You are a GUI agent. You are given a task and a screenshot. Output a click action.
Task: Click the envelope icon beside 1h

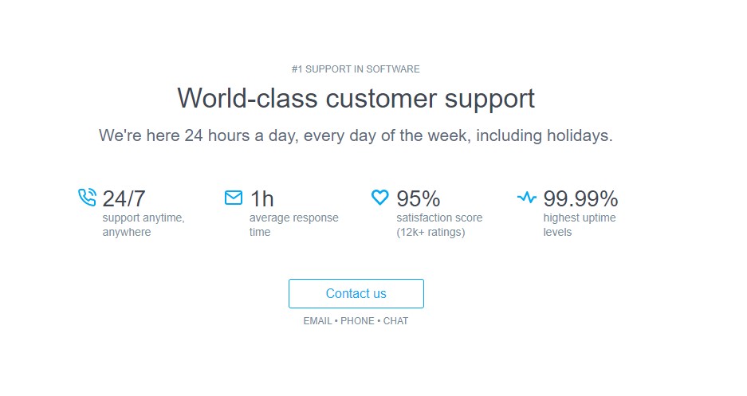234,198
